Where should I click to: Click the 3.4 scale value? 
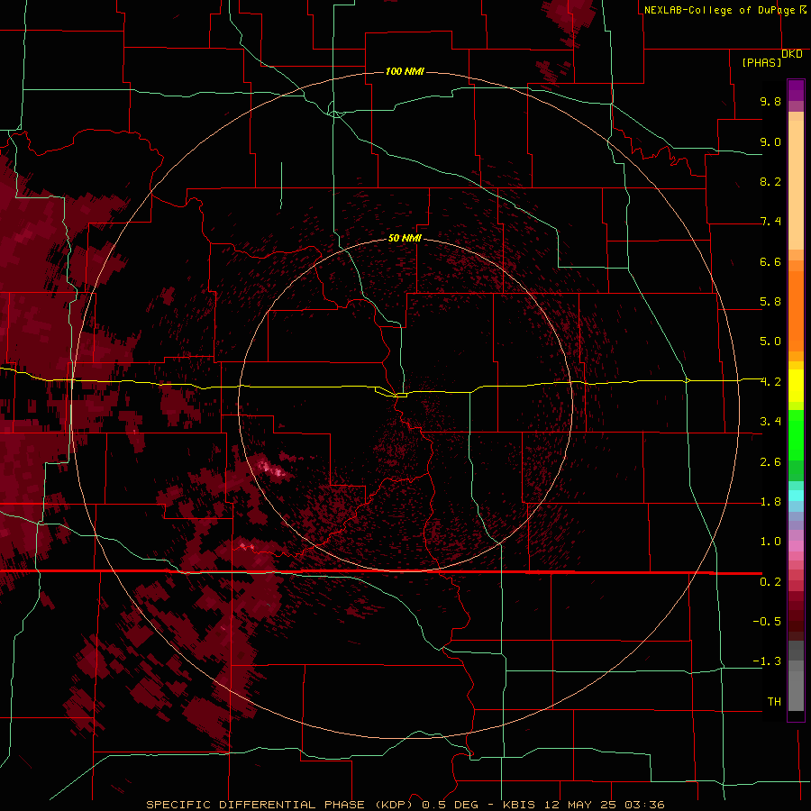(770, 422)
